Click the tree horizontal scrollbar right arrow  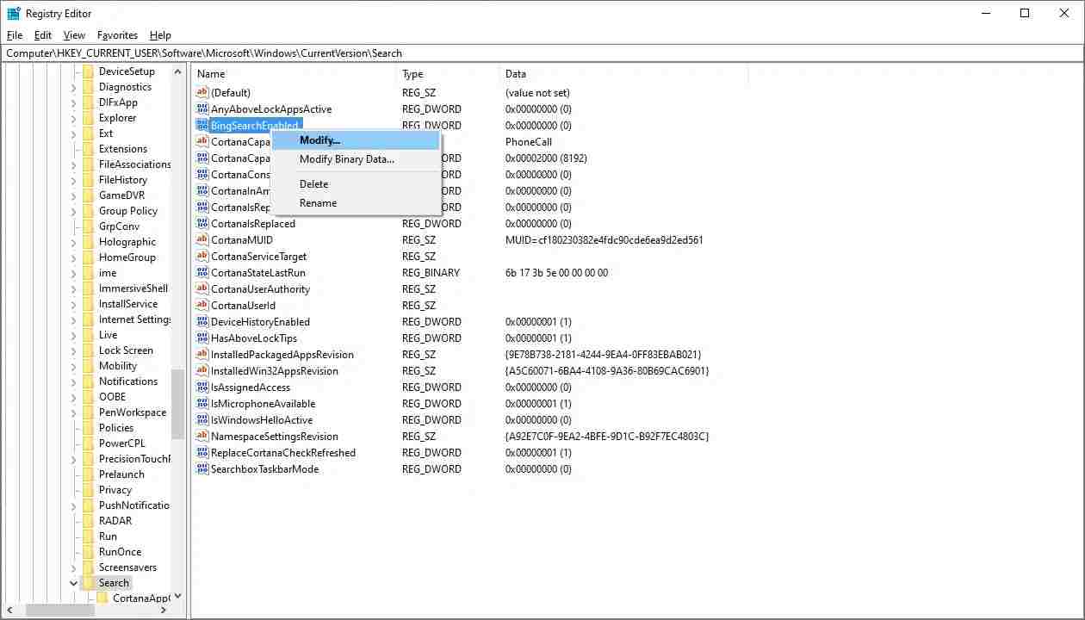click(164, 610)
